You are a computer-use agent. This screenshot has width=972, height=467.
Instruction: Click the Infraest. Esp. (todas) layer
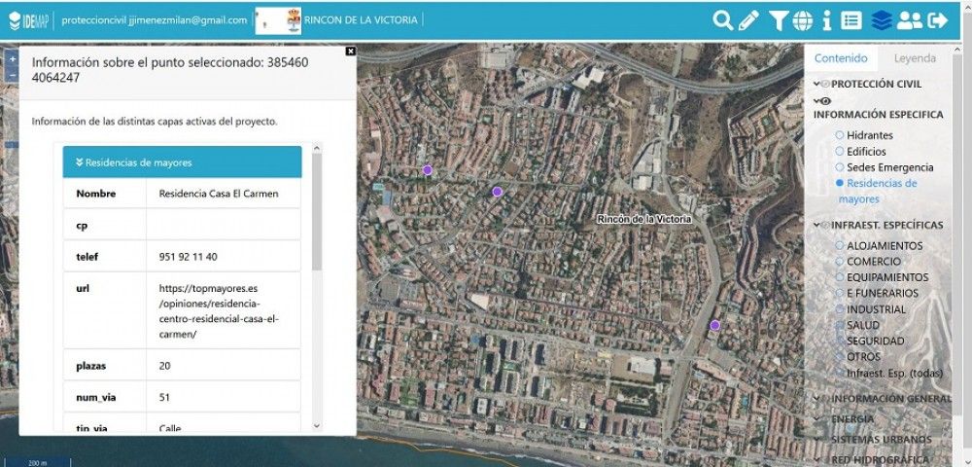(894, 373)
